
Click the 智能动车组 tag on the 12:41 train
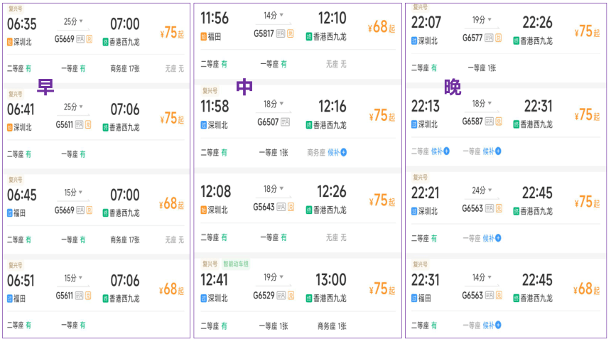(x=236, y=264)
